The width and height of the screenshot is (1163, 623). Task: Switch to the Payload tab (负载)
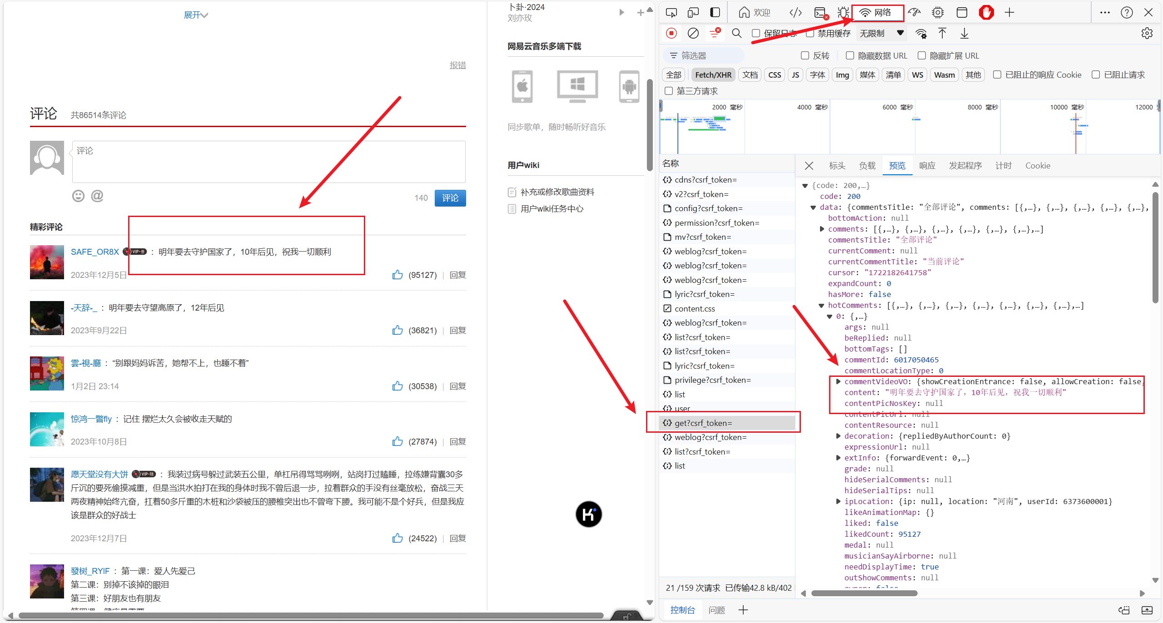click(x=867, y=166)
